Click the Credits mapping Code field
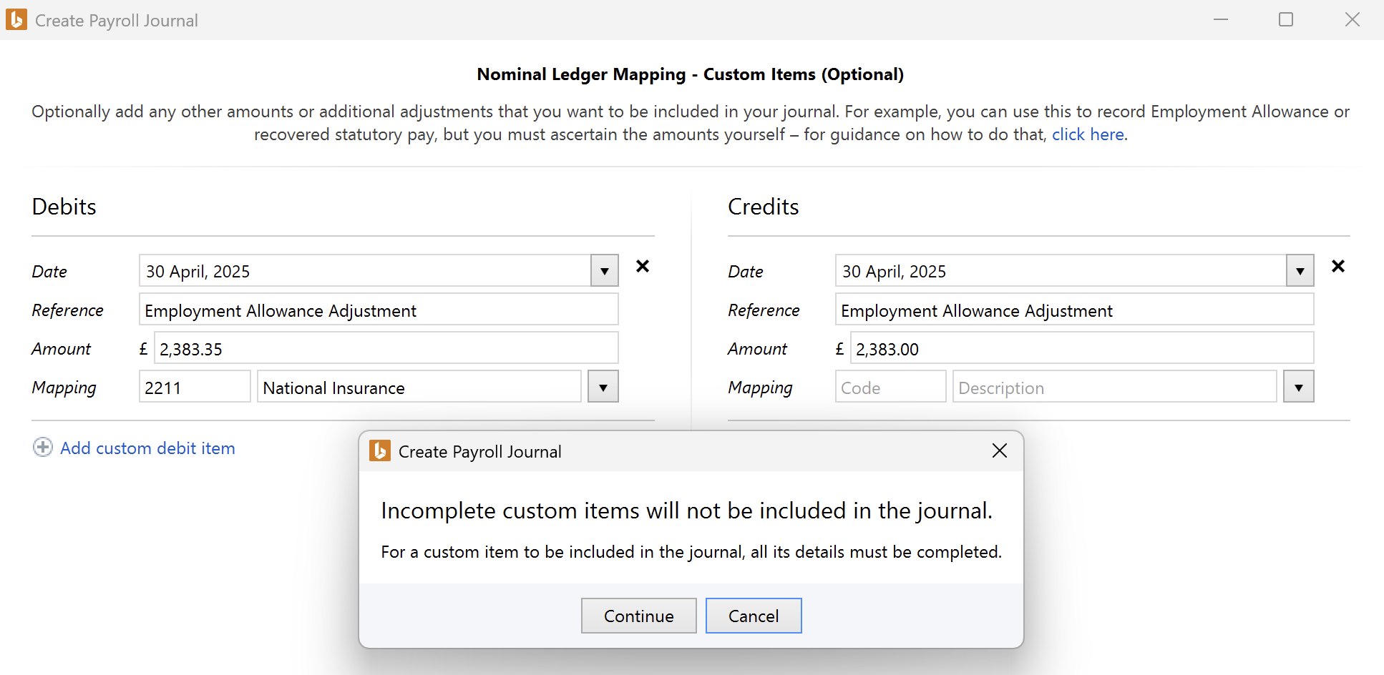 pos(890,387)
